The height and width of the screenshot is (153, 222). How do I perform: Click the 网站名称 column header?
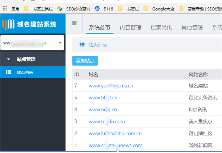click(x=198, y=75)
